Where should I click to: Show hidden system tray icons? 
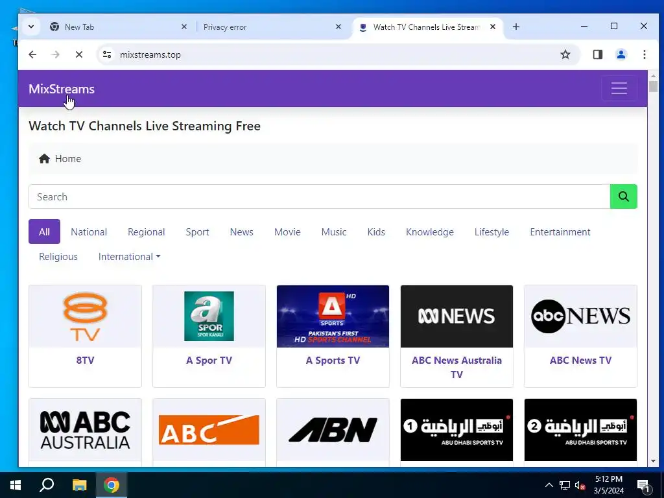pyautogui.click(x=549, y=485)
